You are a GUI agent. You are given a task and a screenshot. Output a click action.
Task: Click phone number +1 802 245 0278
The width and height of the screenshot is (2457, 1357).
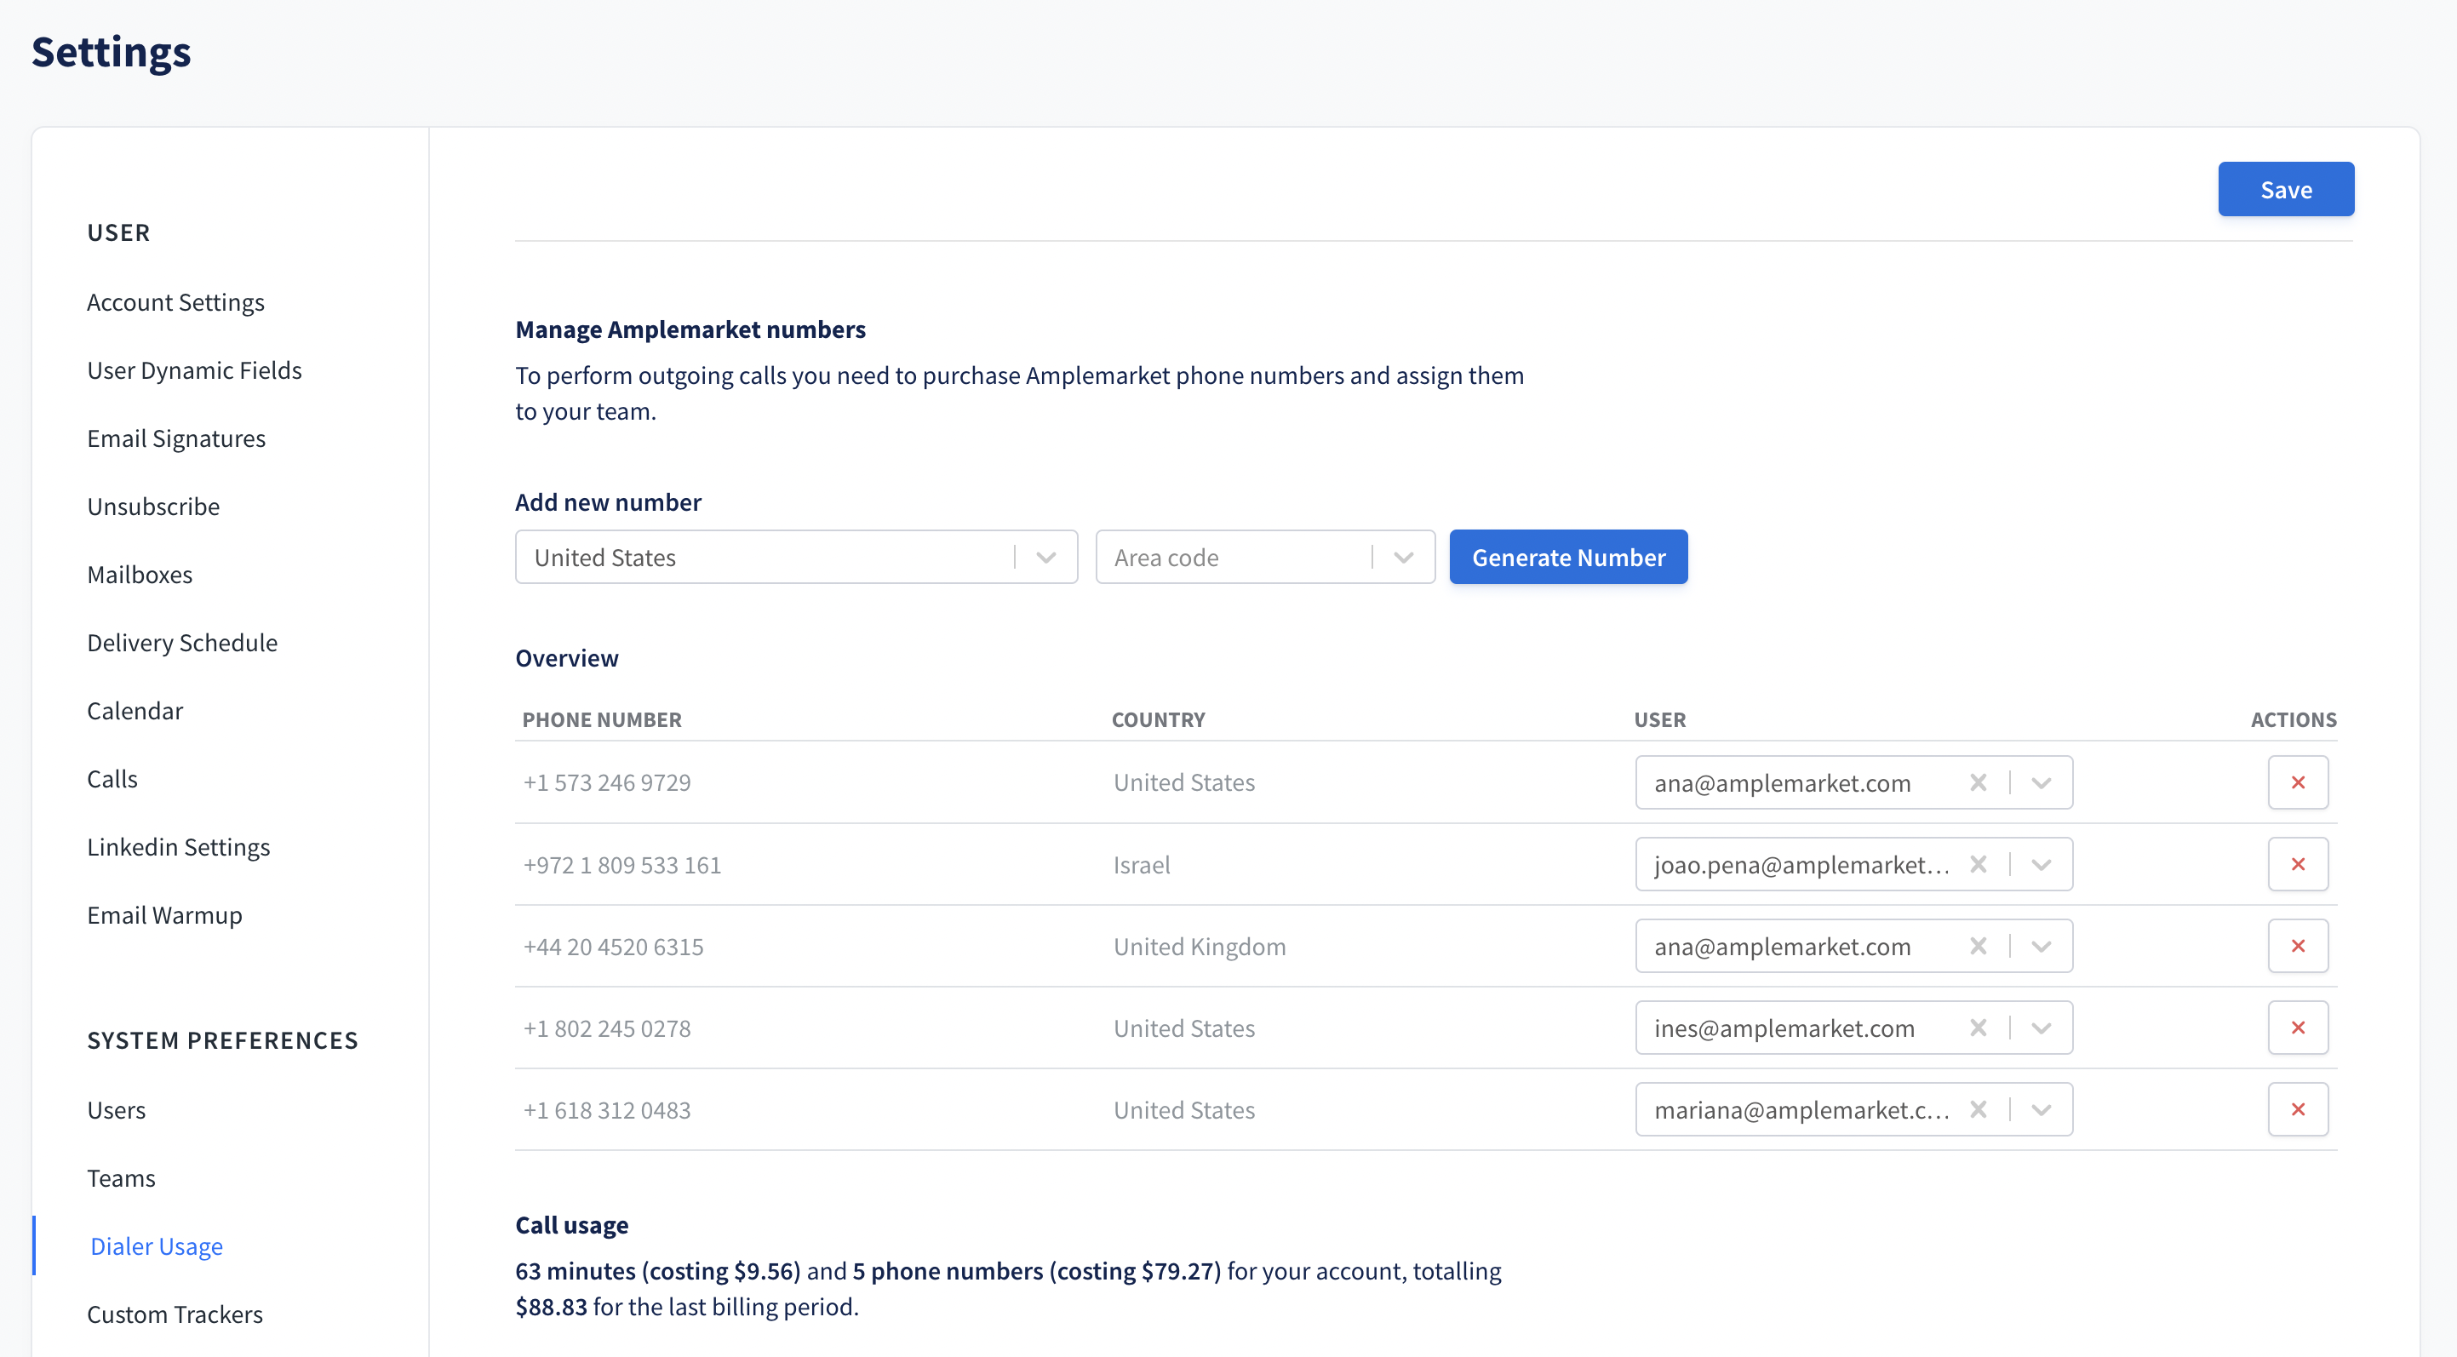(x=607, y=1029)
